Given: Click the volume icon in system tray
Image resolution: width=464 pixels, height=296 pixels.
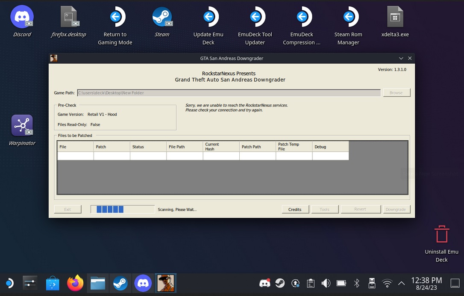Looking at the screenshot, I should coord(326,283).
